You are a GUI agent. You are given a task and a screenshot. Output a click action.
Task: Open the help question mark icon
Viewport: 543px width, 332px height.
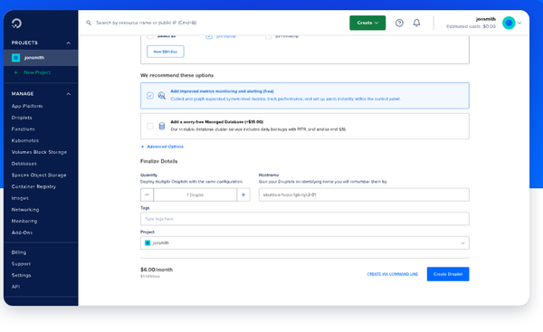[399, 23]
